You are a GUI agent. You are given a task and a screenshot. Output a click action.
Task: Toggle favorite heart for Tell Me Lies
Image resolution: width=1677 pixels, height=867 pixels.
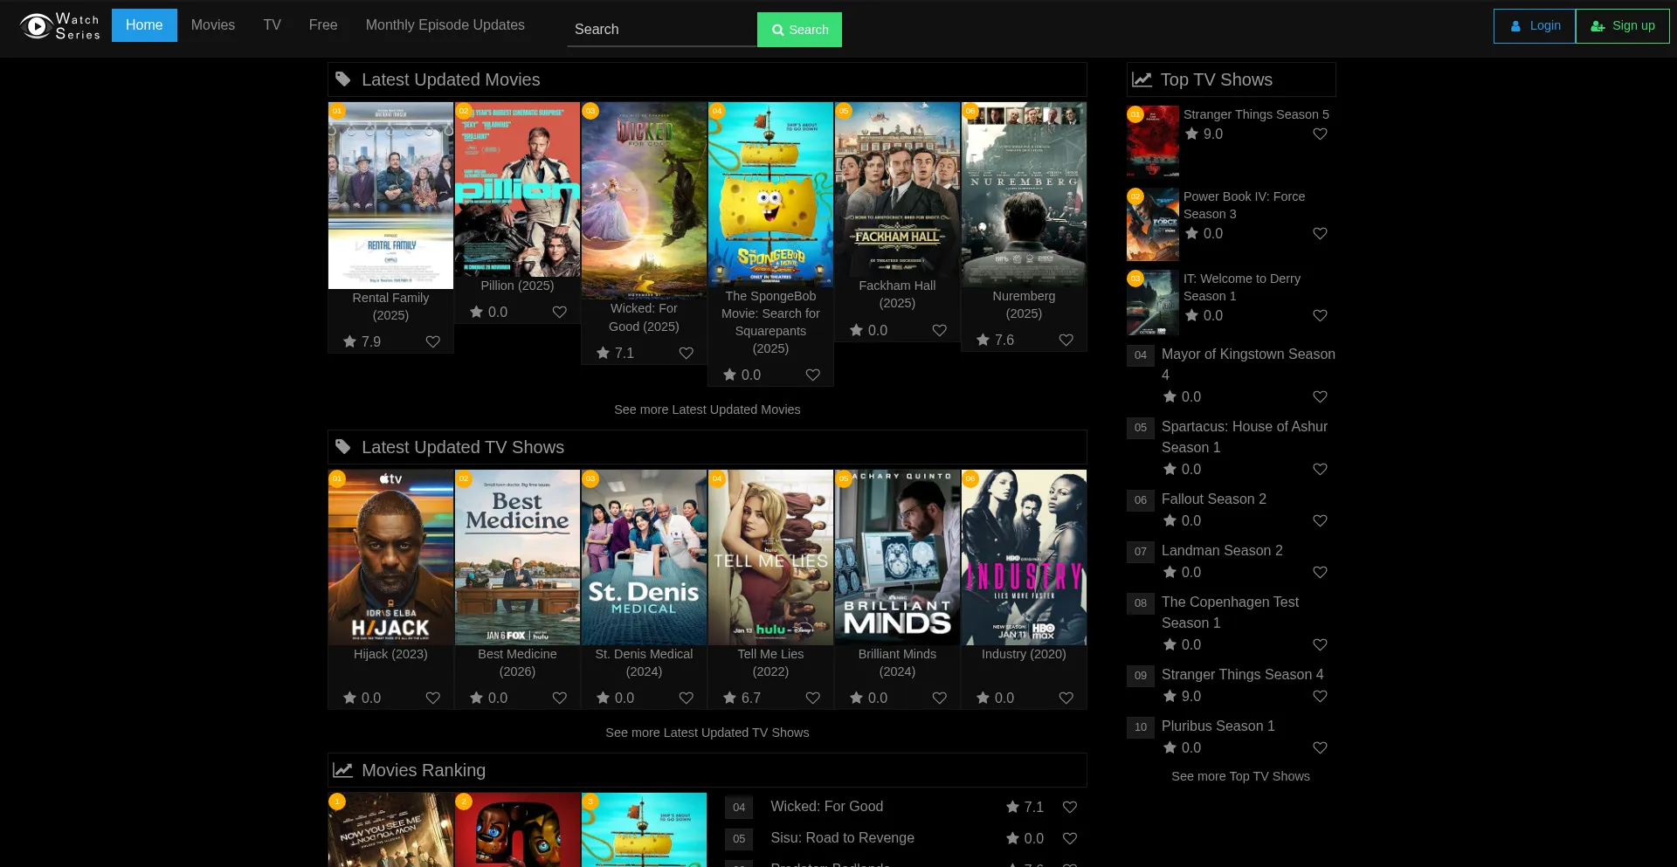click(x=812, y=698)
